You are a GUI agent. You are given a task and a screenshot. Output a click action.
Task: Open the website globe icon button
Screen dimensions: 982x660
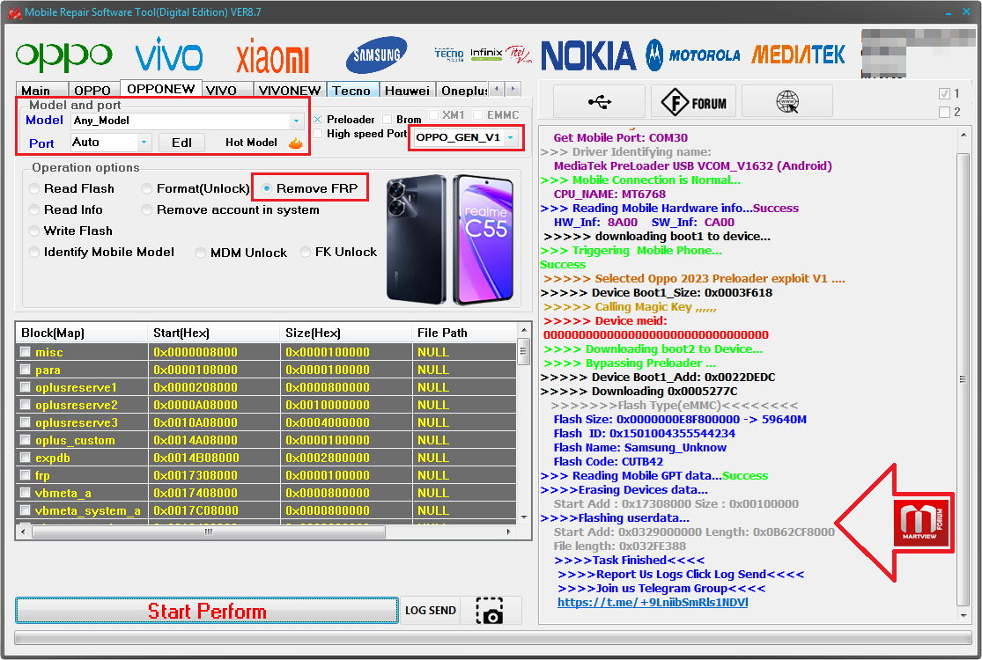click(787, 101)
